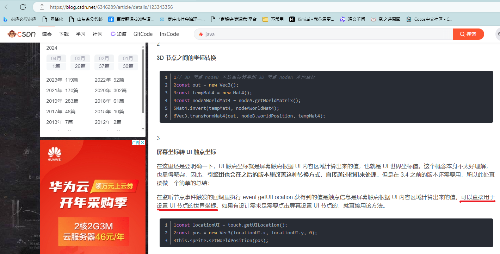Open the 03月 26篇 archive

(80, 62)
